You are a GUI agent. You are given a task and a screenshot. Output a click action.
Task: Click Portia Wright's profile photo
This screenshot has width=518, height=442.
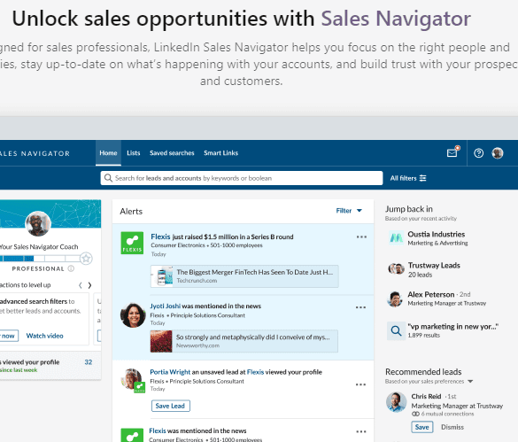132,380
